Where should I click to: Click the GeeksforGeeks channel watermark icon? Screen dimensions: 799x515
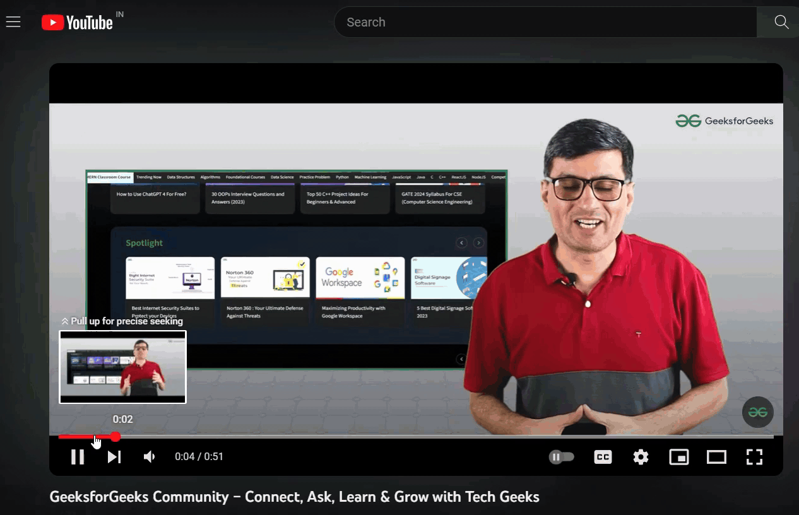(757, 412)
